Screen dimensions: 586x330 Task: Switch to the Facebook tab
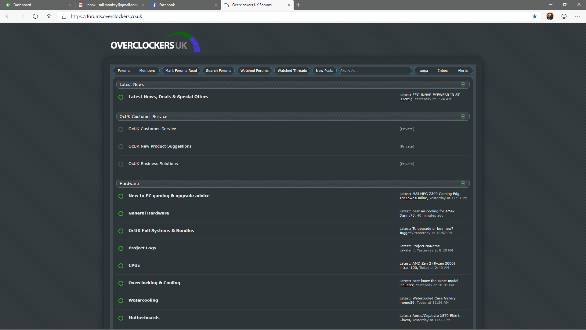pyautogui.click(x=184, y=5)
